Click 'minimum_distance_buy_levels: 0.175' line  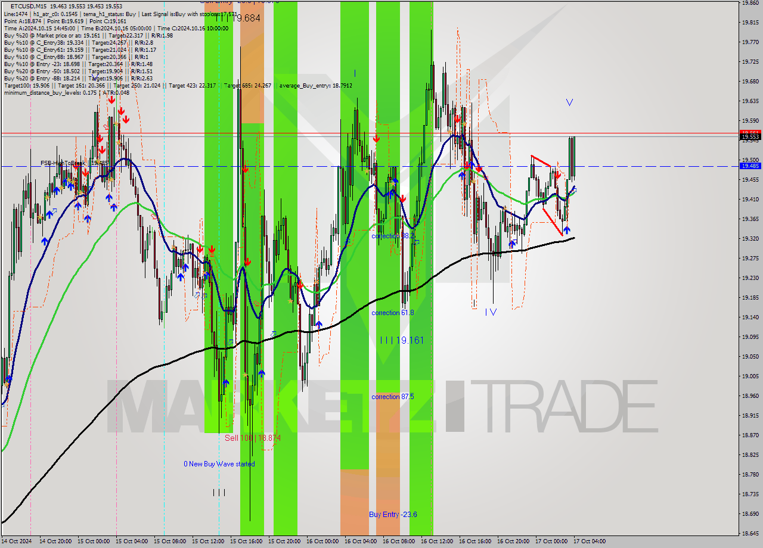coord(66,92)
